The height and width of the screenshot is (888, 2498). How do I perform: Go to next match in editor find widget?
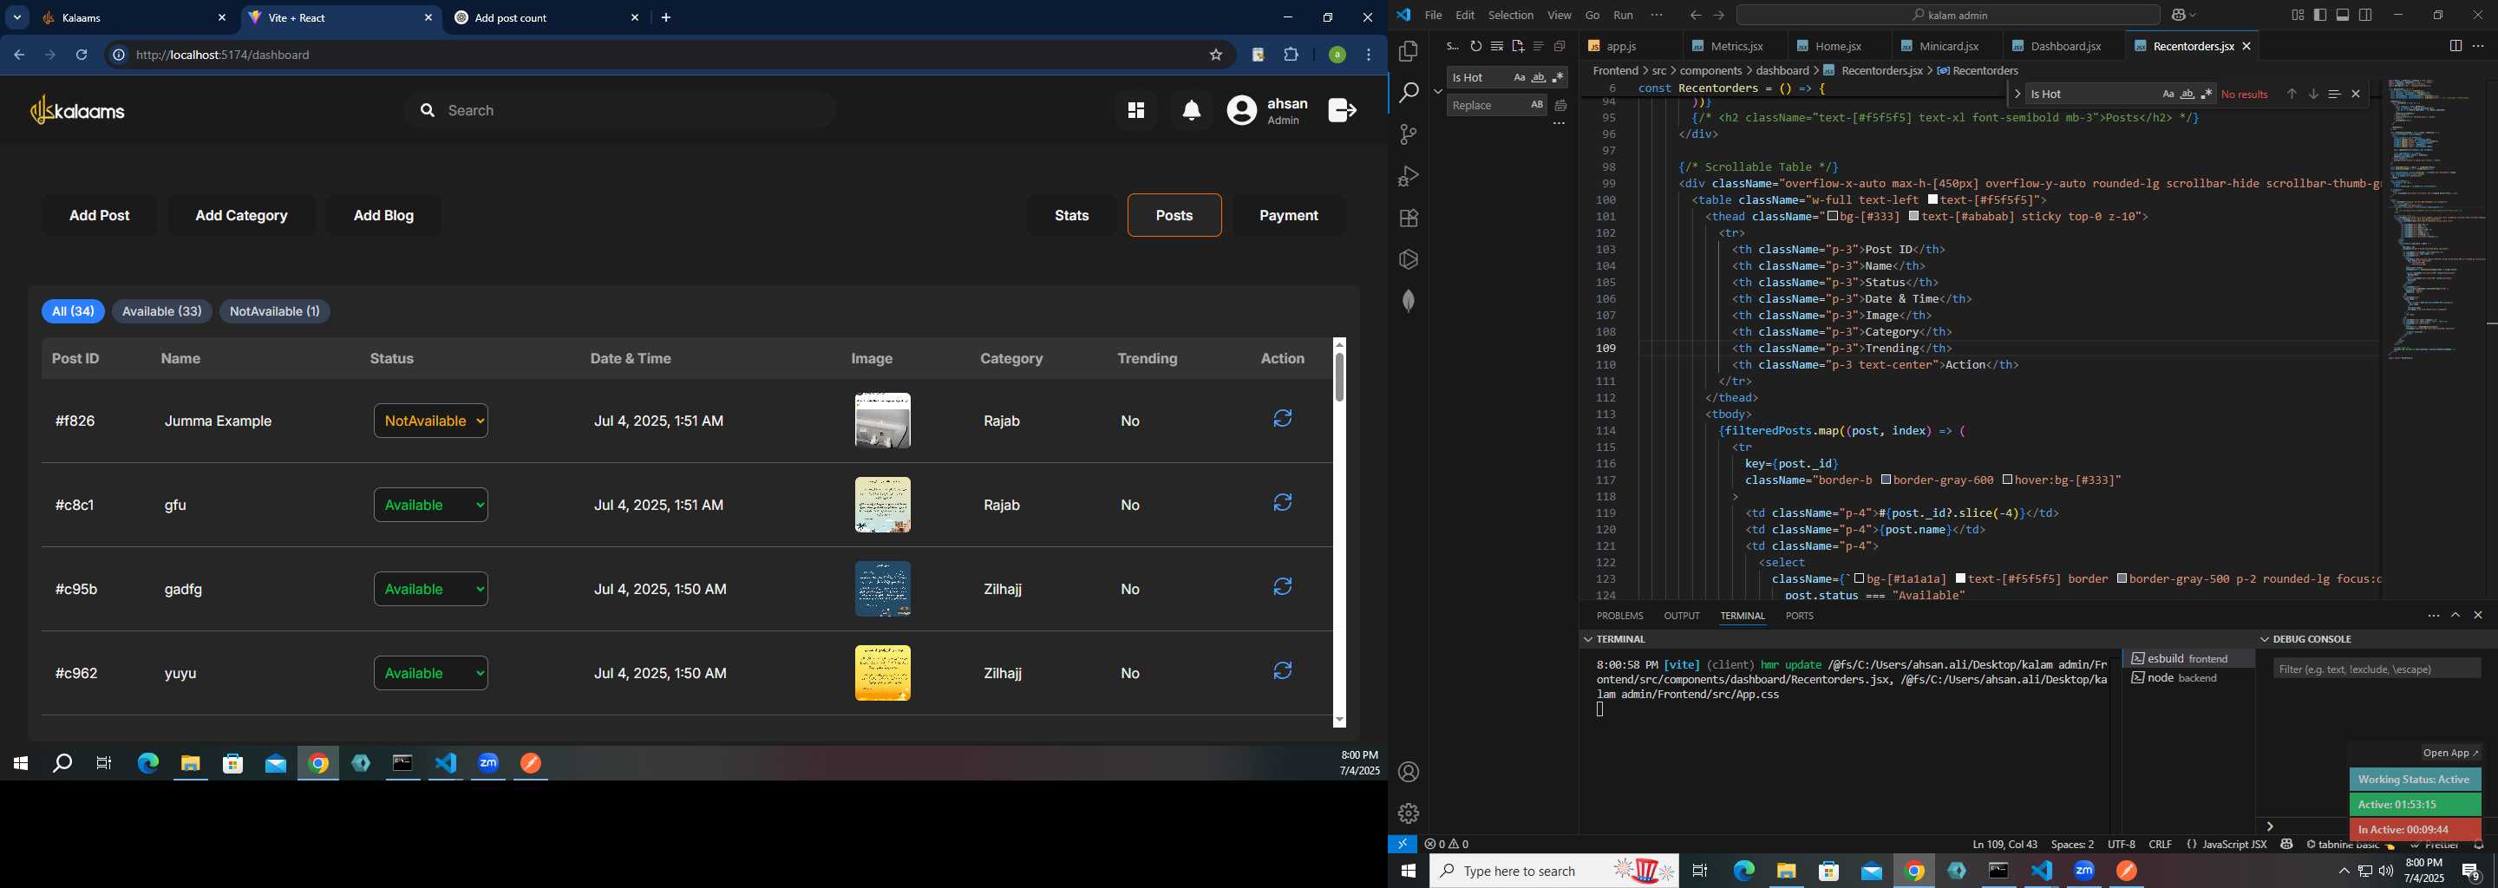(2312, 94)
